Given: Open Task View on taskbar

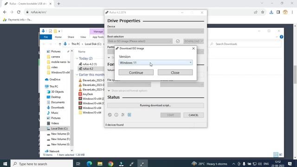Looking at the screenshot, I should click(x=78, y=164).
